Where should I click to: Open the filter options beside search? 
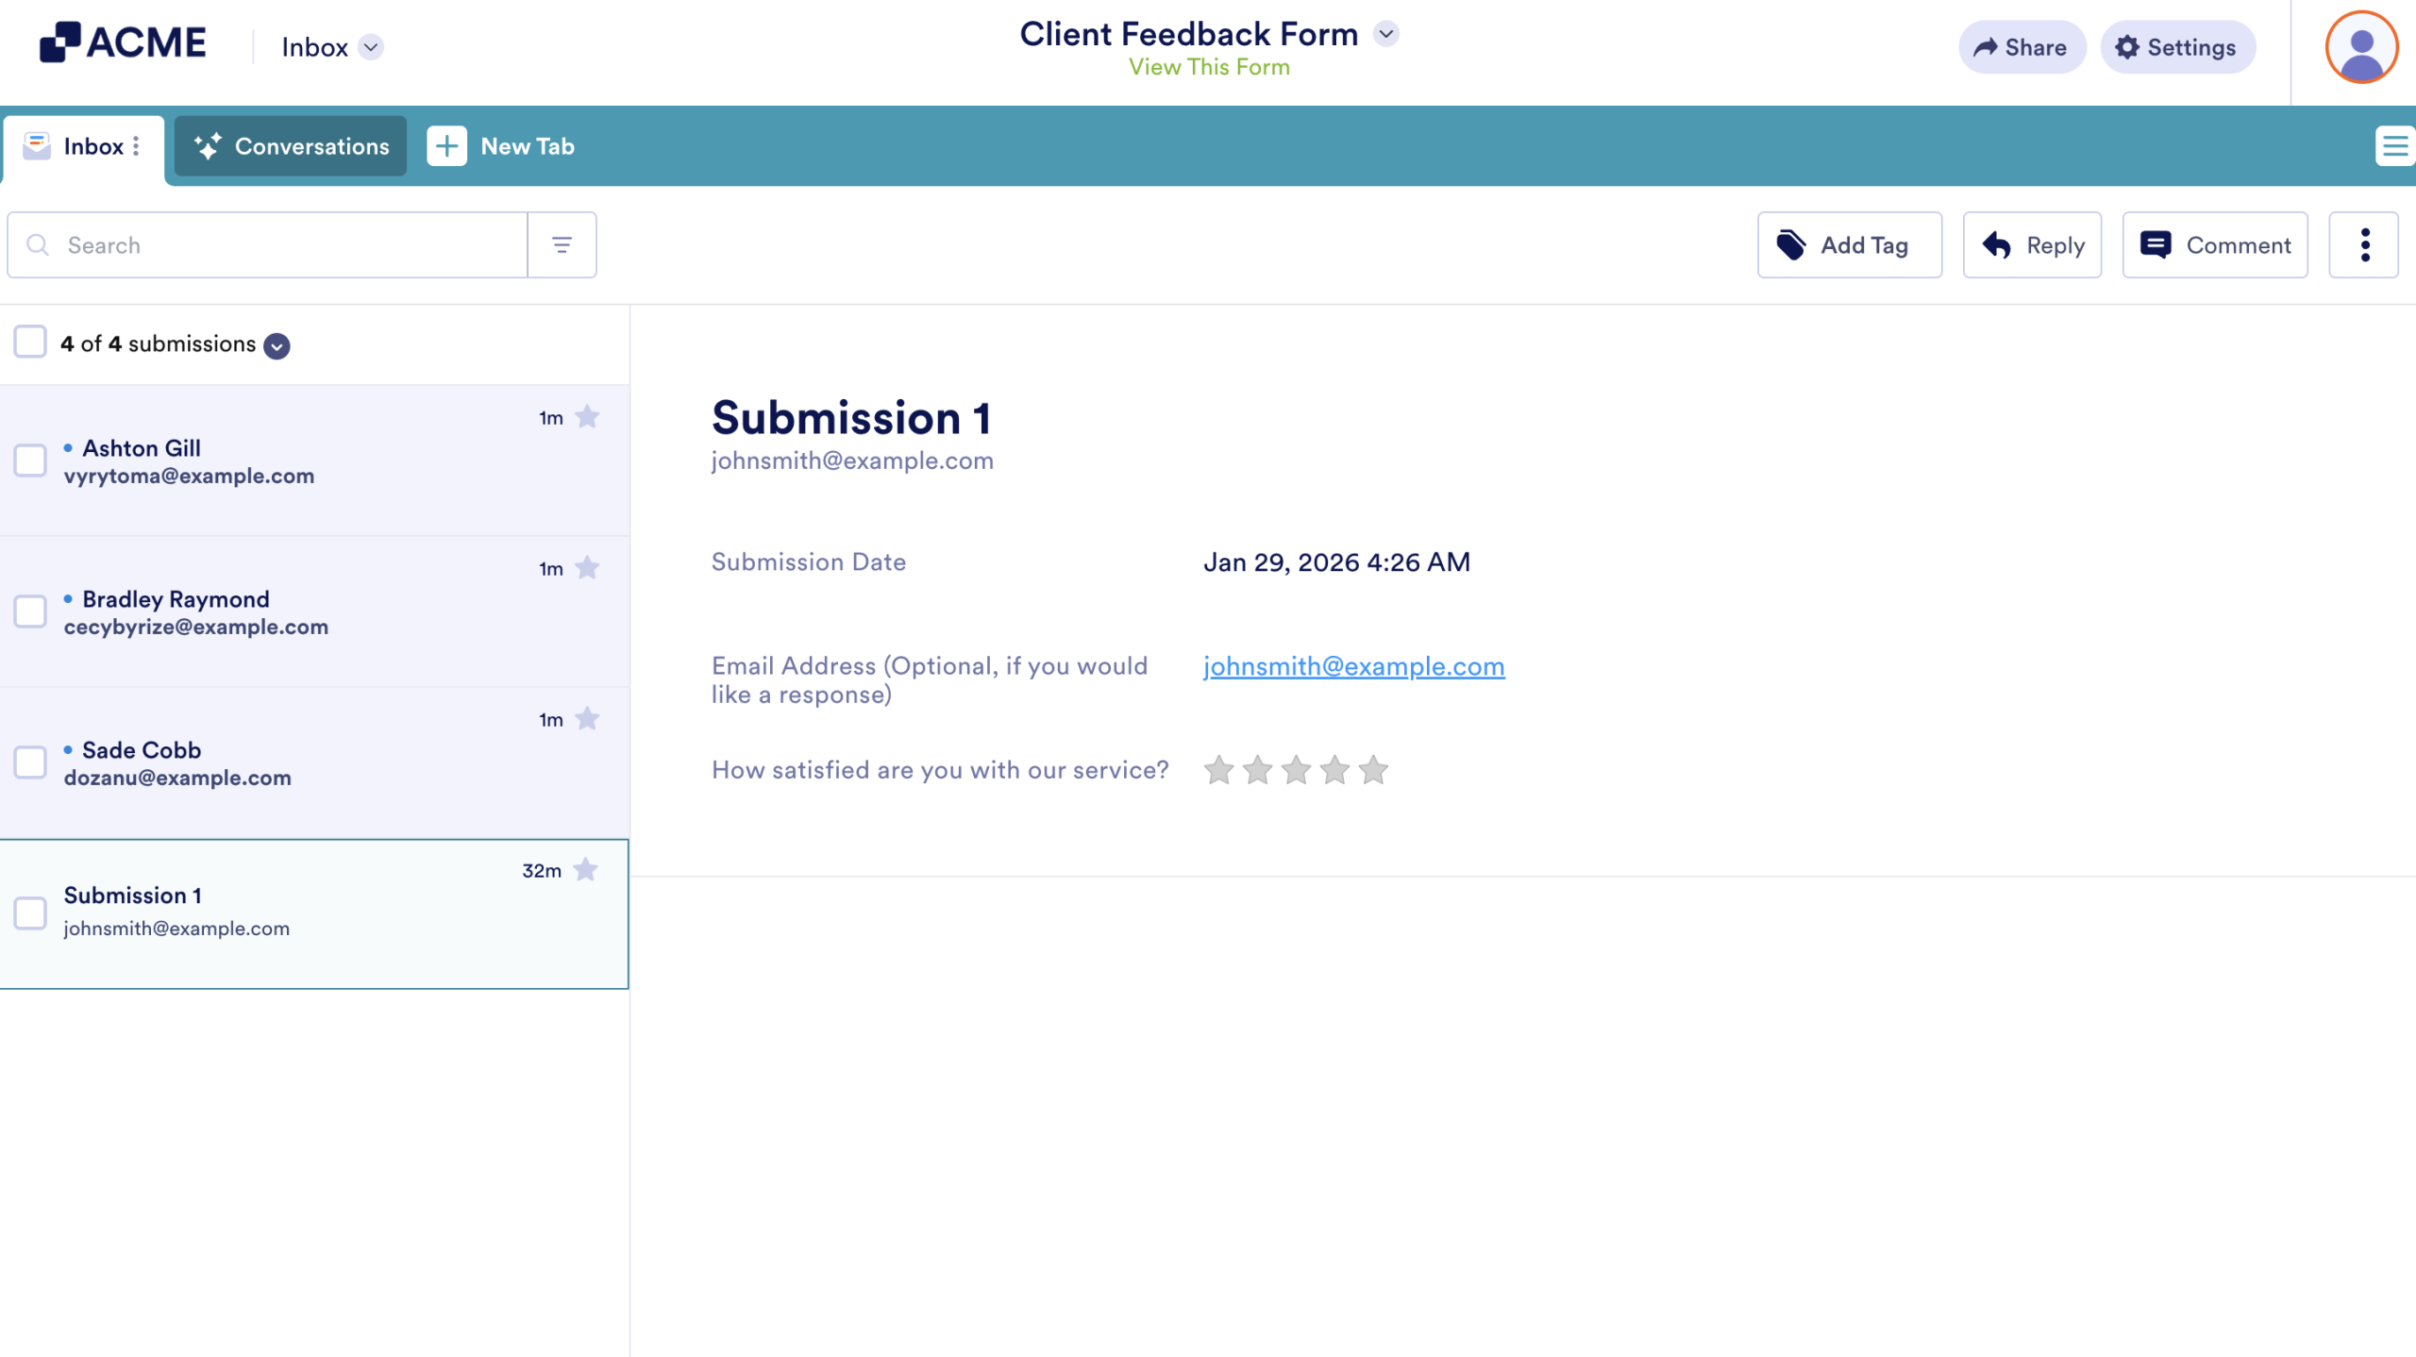click(x=562, y=244)
